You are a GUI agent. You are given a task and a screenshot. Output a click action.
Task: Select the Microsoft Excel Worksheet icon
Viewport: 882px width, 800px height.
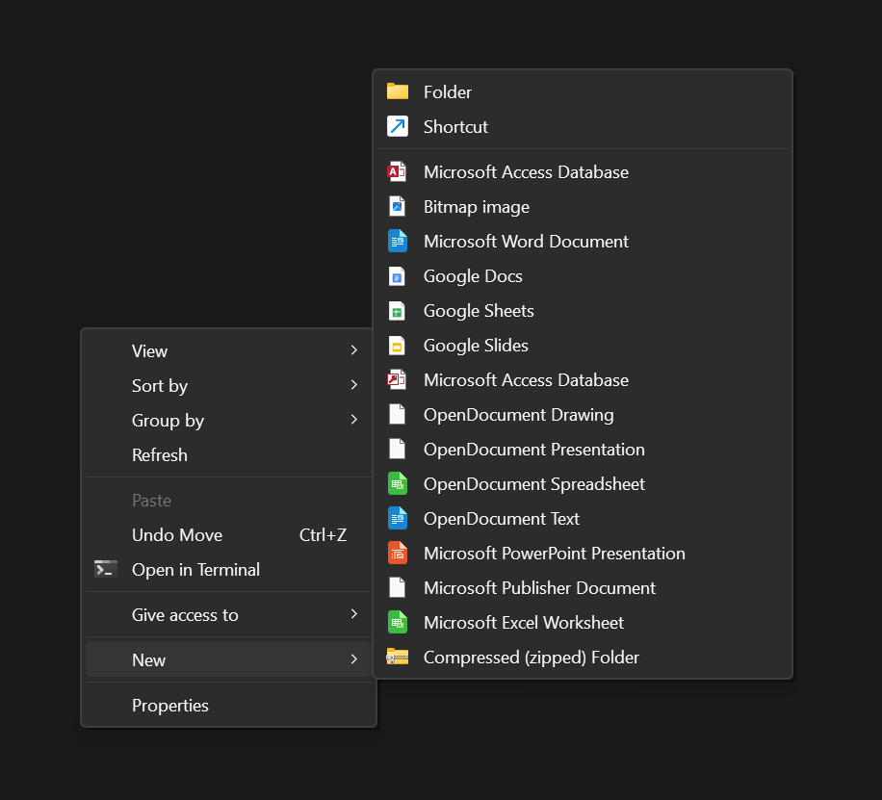click(398, 623)
